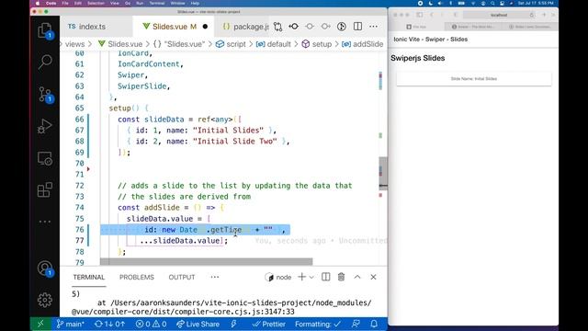Open Source Control view in activity bar
Viewport: 588px width, 331px height.
(45, 94)
